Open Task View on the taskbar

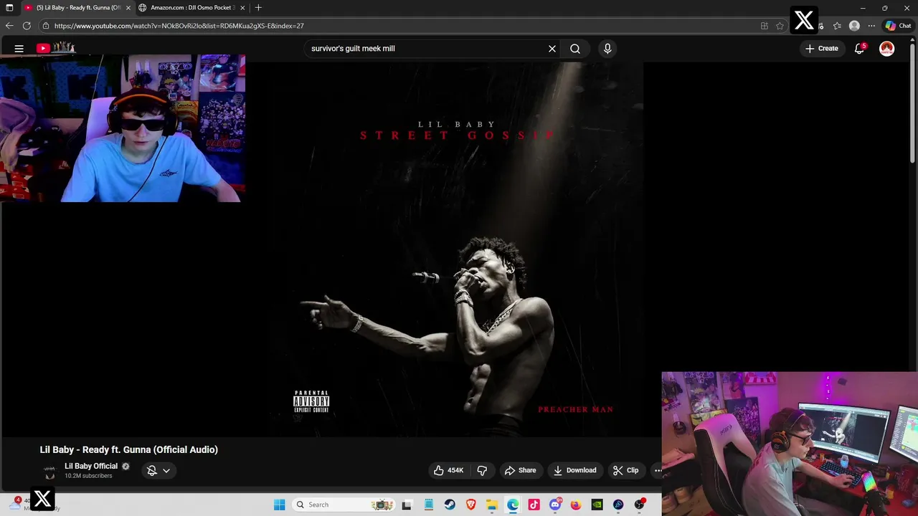(407, 505)
